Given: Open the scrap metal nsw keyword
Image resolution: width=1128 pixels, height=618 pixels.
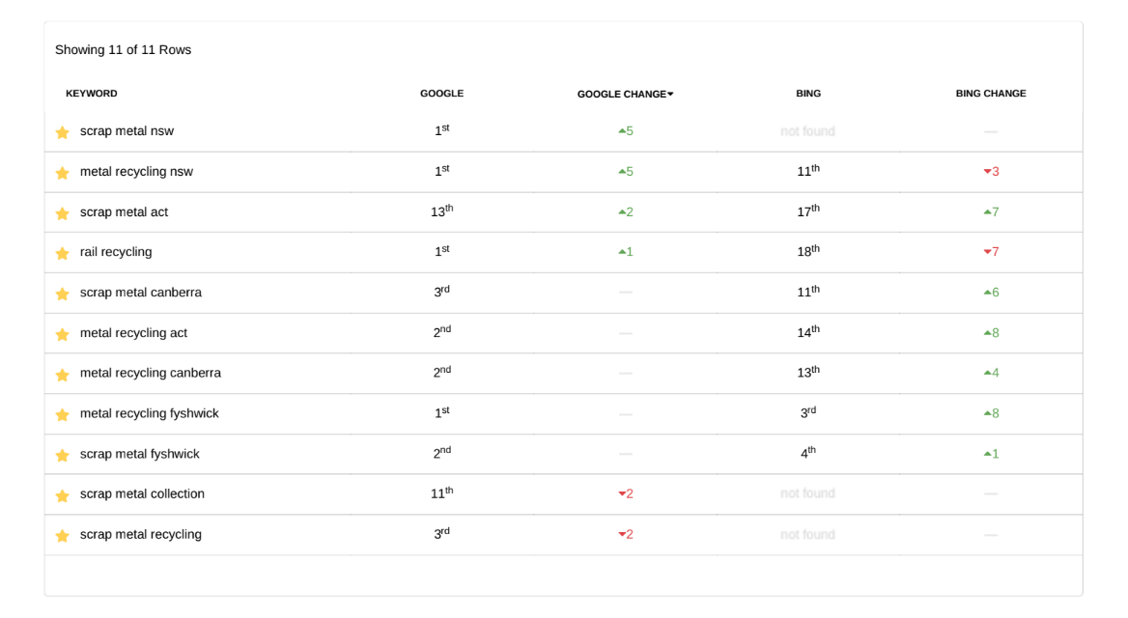Looking at the screenshot, I should coord(127,131).
